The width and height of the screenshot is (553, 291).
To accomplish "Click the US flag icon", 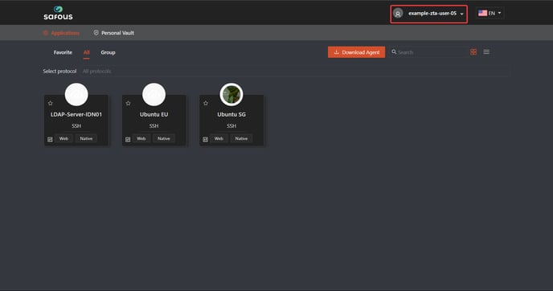I will [482, 13].
